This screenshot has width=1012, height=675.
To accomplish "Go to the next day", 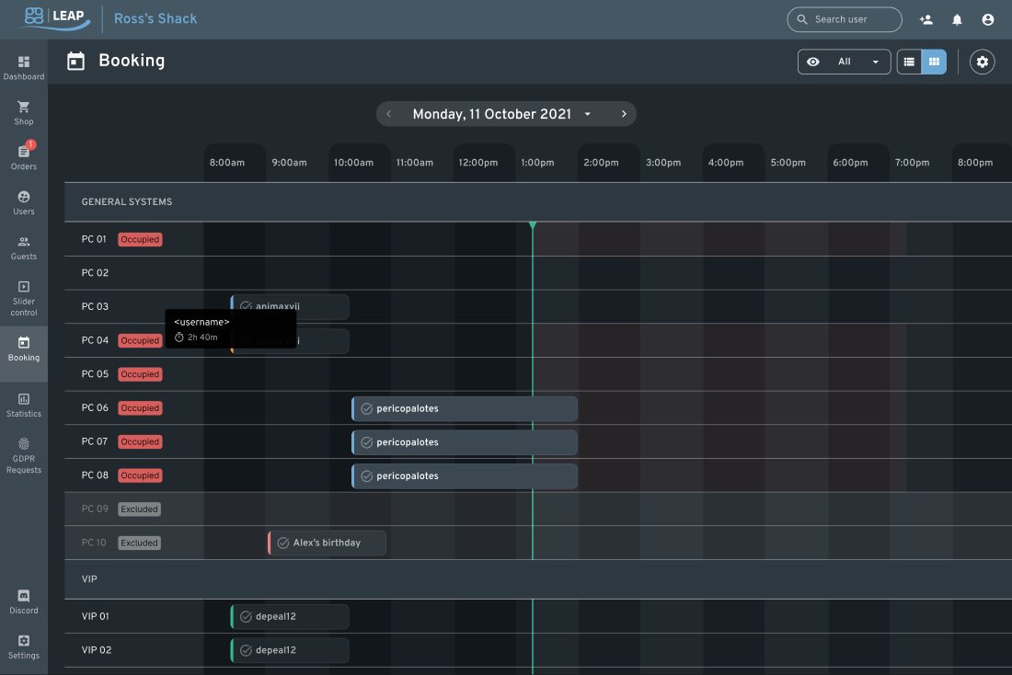I will coord(624,114).
